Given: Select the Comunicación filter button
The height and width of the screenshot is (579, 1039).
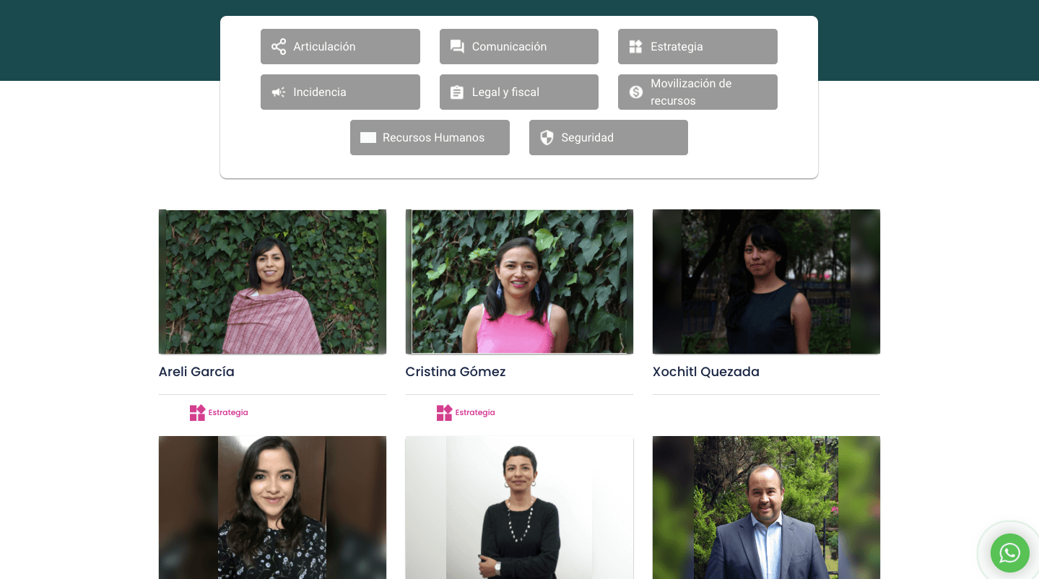Looking at the screenshot, I should tap(518, 47).
